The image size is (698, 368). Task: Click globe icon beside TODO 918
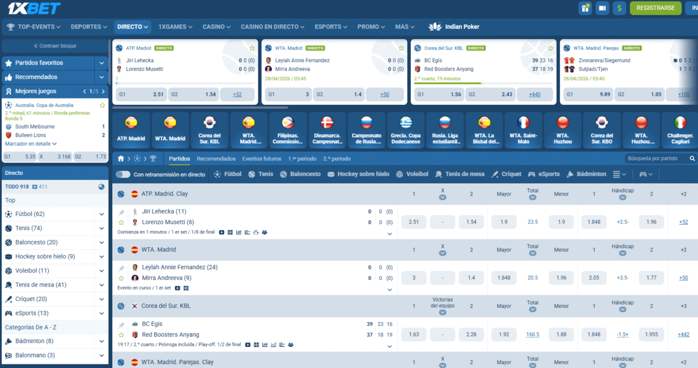click(102, 187)
